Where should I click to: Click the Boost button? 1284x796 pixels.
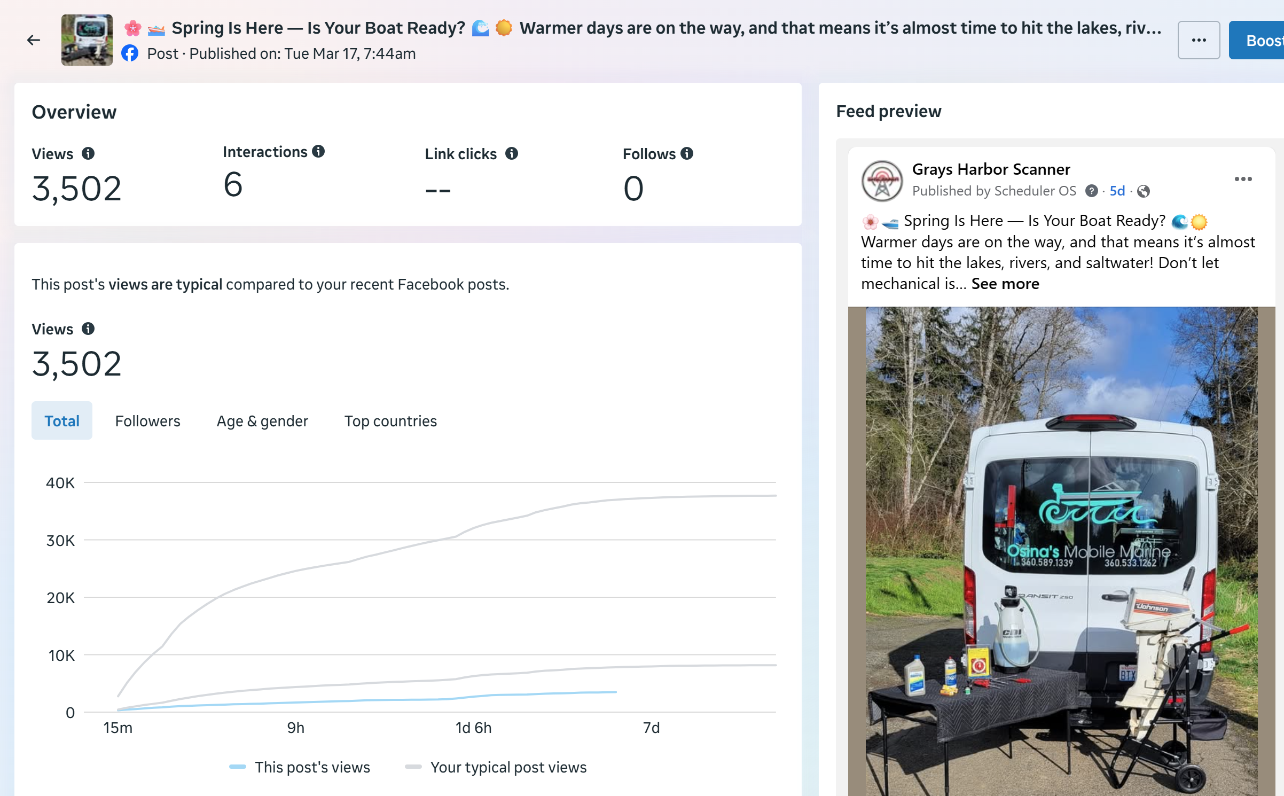click(x=1260, y=40)
